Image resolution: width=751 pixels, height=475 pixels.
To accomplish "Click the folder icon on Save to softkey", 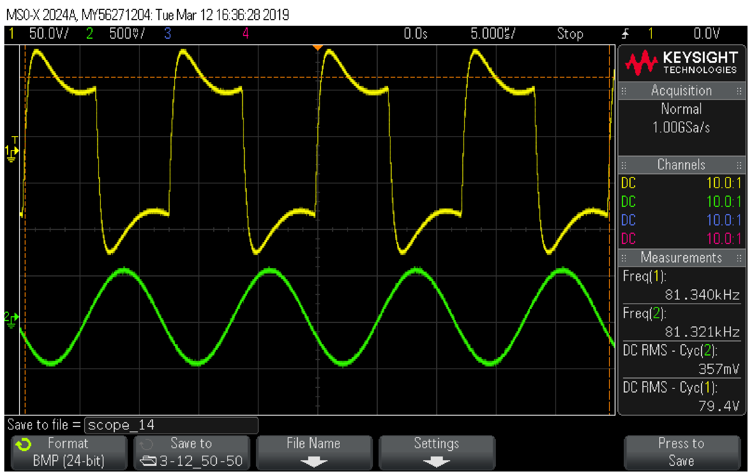I will [x=148, y=460].
